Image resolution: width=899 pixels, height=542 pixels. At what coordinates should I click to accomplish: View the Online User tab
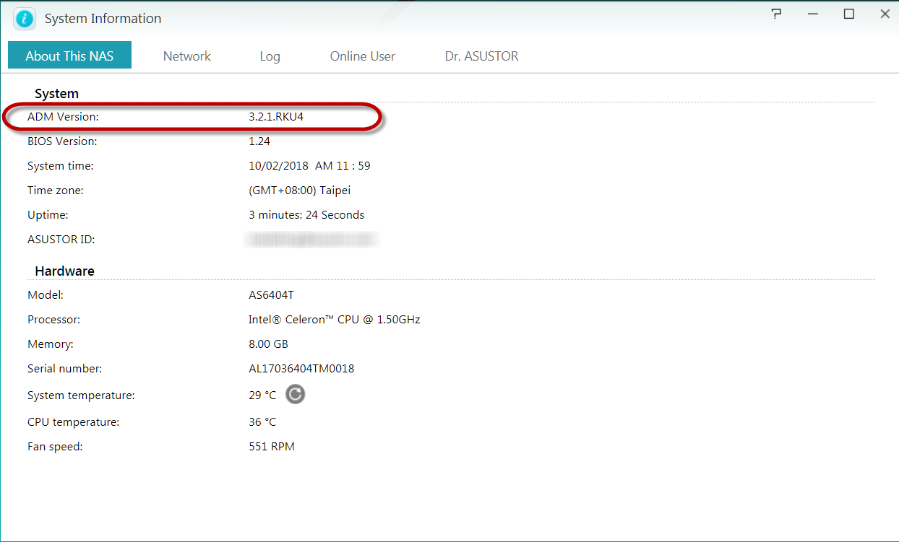(363, 56)
